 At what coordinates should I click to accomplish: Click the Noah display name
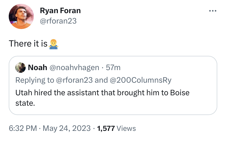[38, 67]
